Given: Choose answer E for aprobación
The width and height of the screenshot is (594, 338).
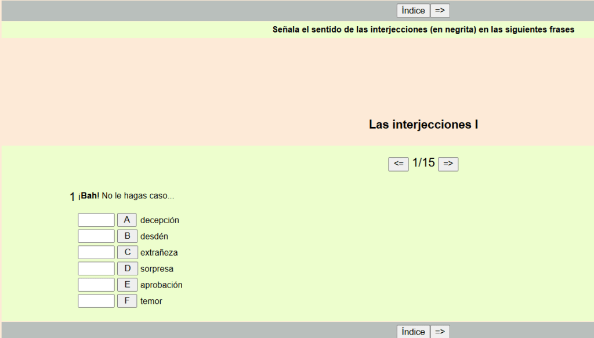Looking at the screenshot, I should coord(127,285).
